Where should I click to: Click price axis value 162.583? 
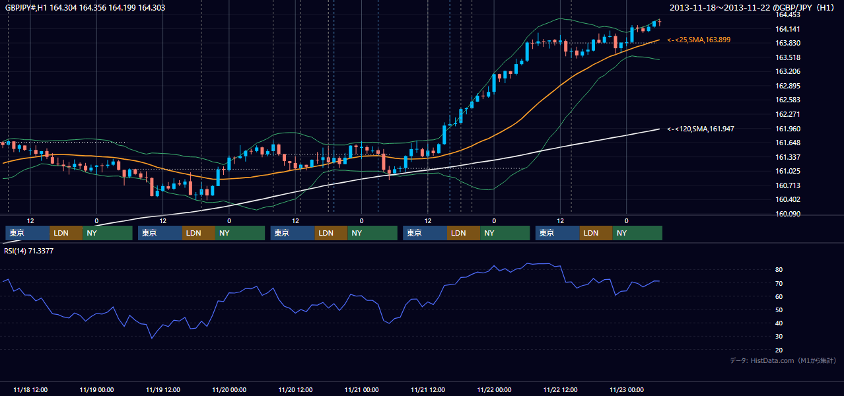[788, 100]
